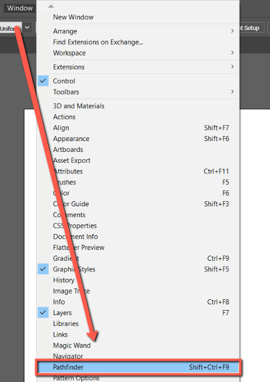Screen dimensions: 270x382
Task: Toggle the checked Control menu item
Action: click(138, 81)
